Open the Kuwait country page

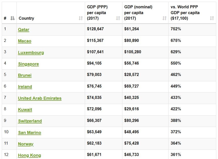[x=25, y=110]
